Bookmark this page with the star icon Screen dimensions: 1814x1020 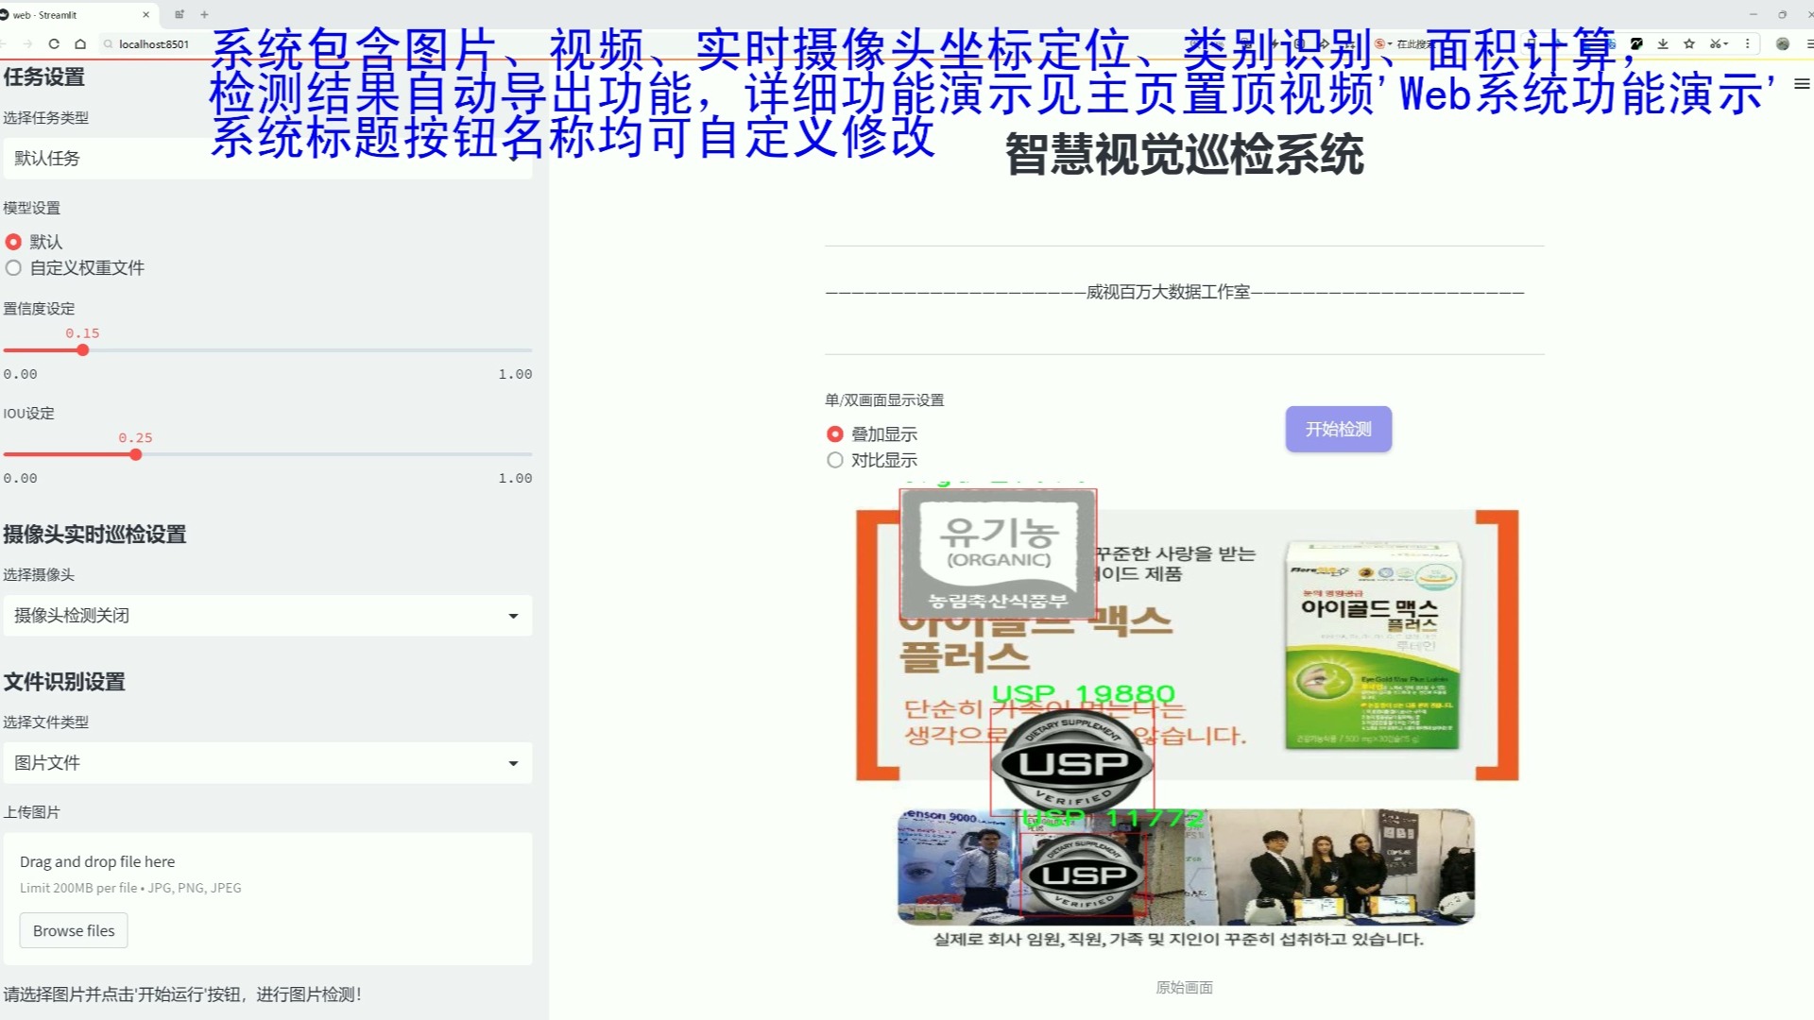[1689, 43]
